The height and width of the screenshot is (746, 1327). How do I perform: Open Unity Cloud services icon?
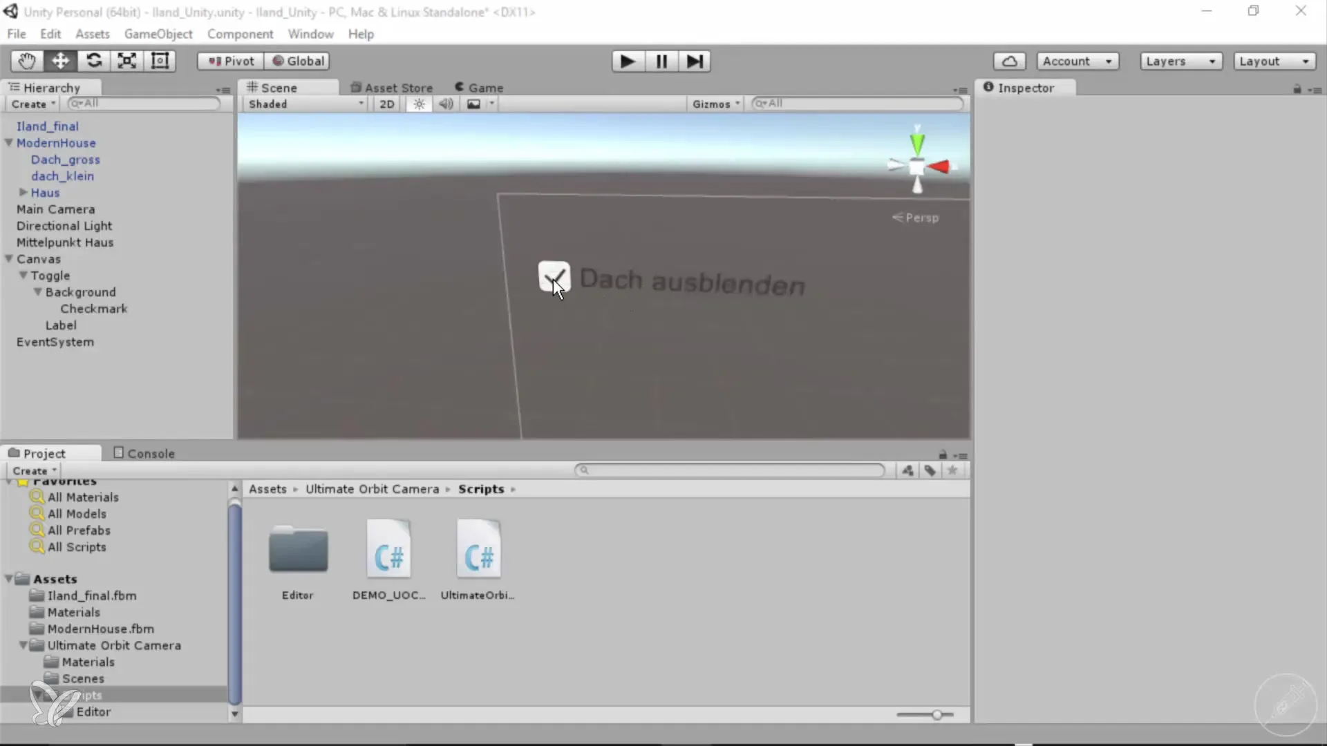pyautogui.click(x=1009, y=61)
